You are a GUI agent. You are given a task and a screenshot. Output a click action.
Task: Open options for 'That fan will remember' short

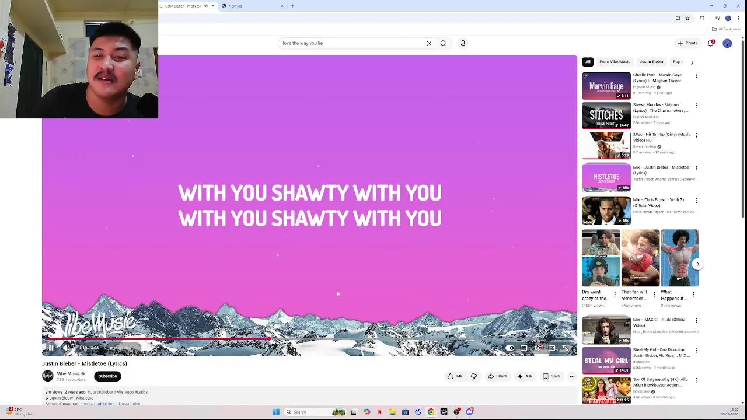[654, 295]
